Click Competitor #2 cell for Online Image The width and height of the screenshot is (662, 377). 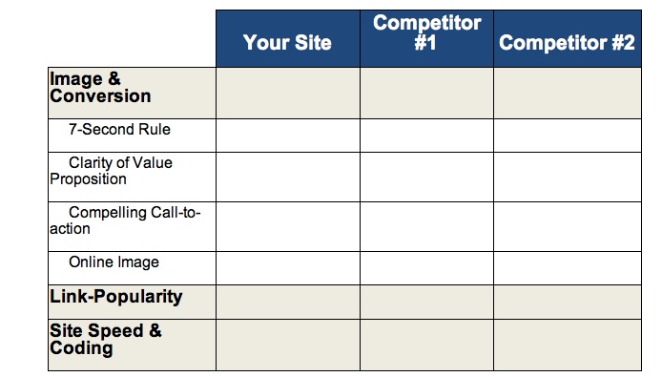pyautogui.click(x=568, y=268)
